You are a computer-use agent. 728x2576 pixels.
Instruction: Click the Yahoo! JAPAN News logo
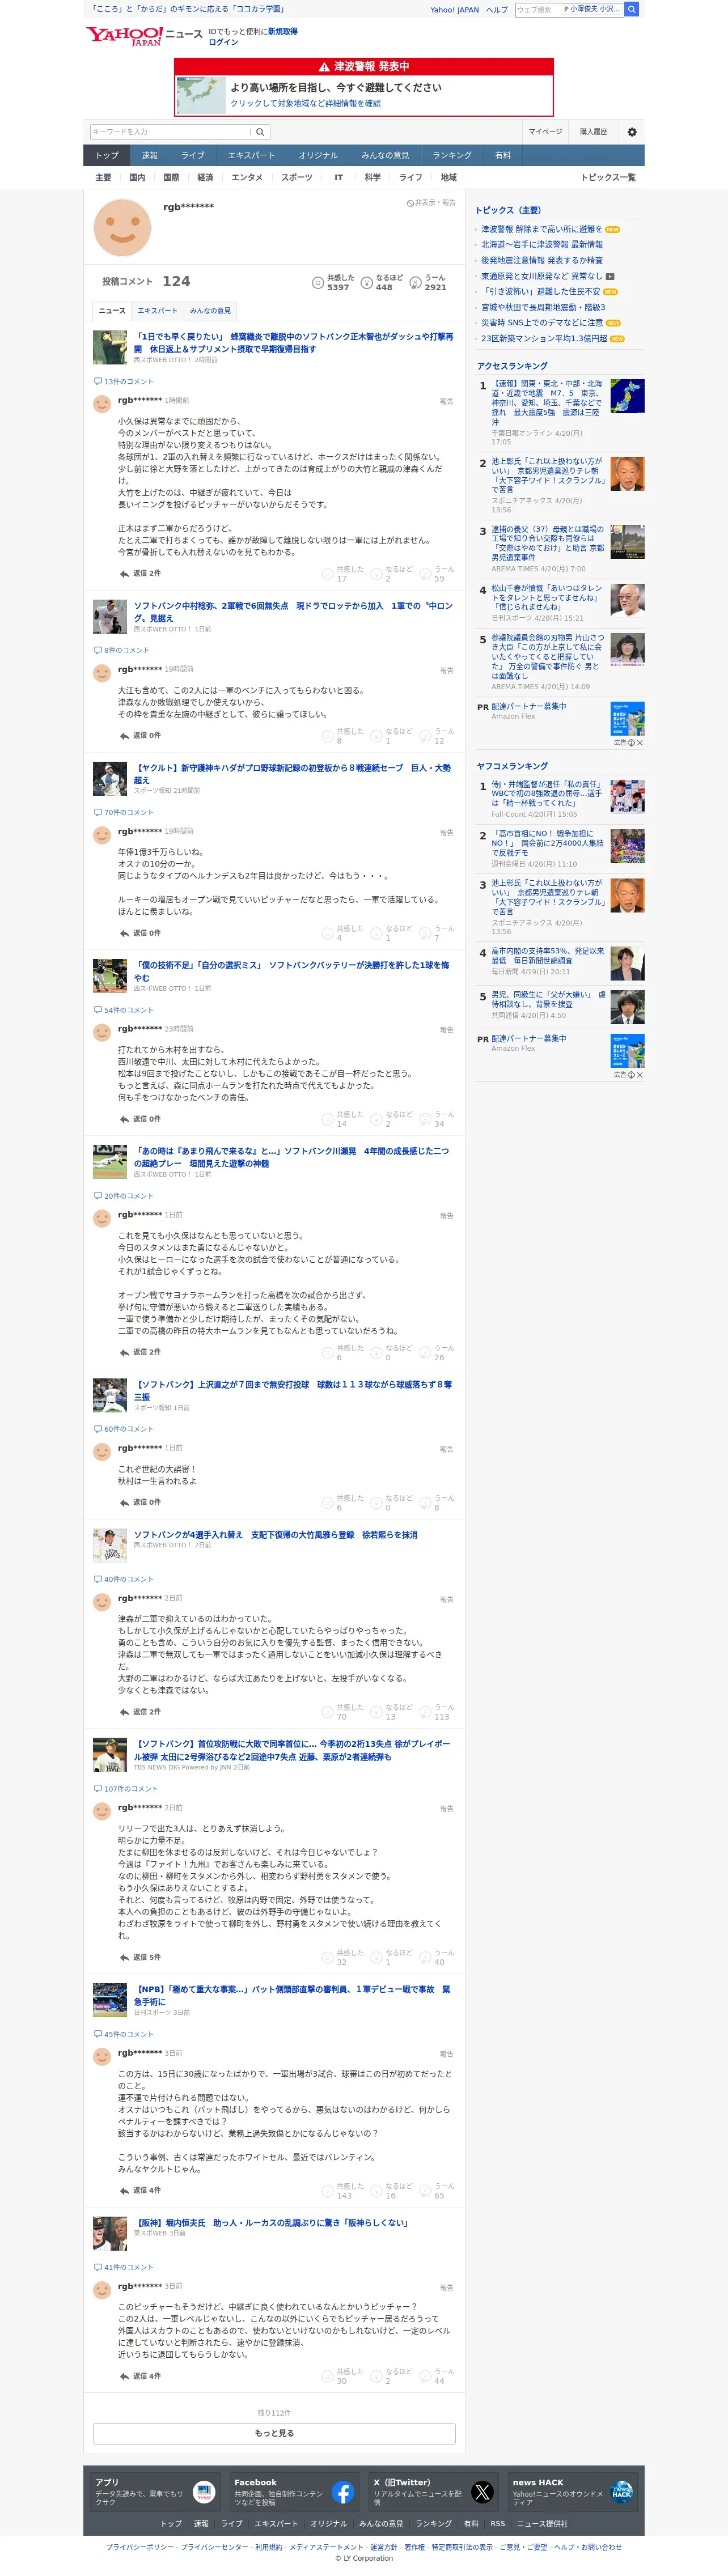(x=144, y=36)
